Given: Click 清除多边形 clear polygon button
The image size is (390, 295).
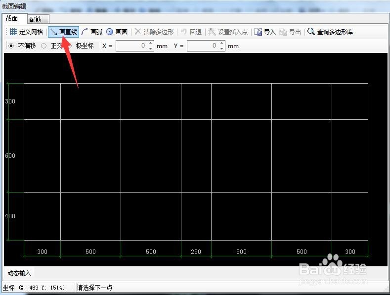Looking at the screenshot, I should click(x=154, y=32).
